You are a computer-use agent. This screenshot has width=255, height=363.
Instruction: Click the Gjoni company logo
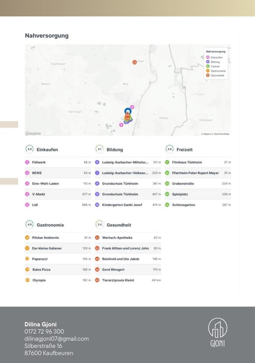tap(218, 333)
